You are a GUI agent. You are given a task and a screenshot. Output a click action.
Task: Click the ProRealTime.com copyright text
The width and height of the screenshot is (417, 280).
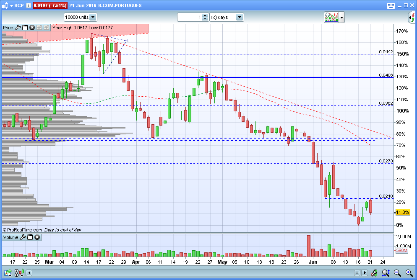(22, 230)
